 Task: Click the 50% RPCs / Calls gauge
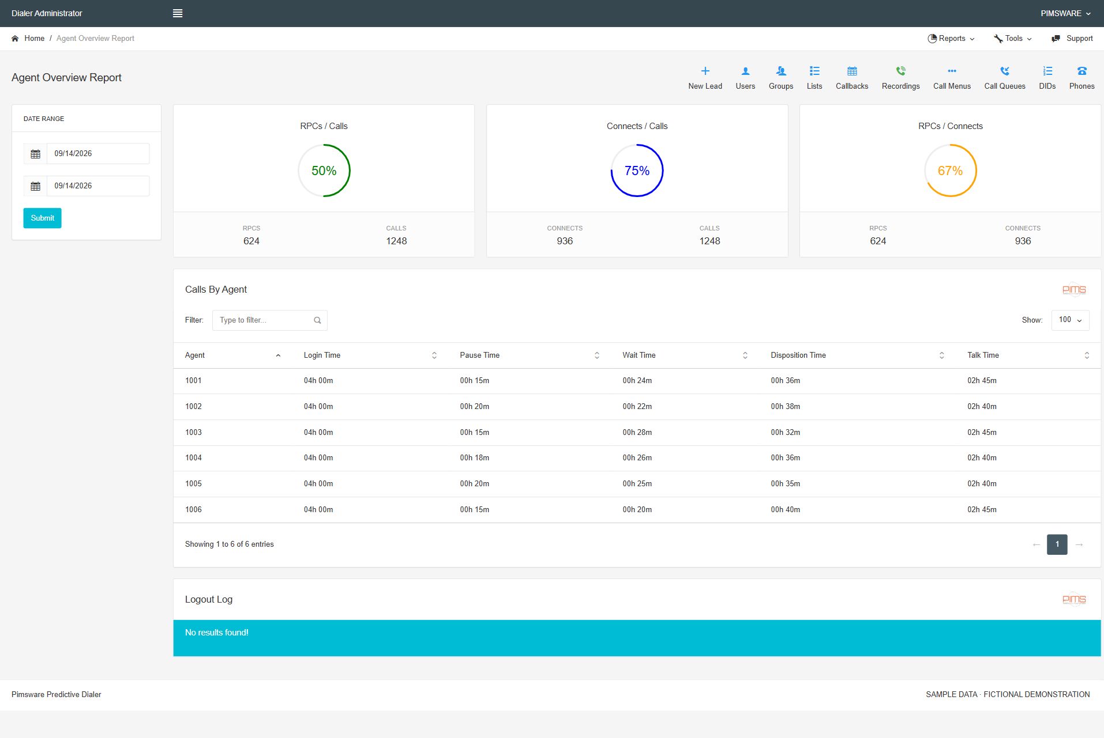(x=324, y=171)
